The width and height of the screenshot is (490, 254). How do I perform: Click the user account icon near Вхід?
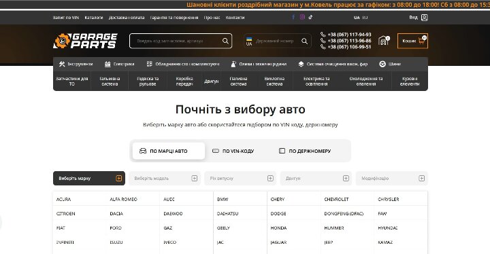pos(425,18)
